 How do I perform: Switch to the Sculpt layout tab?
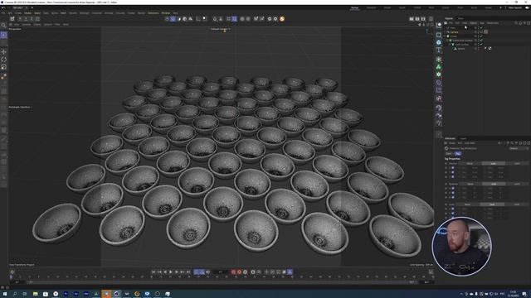[x=402, y=7]
